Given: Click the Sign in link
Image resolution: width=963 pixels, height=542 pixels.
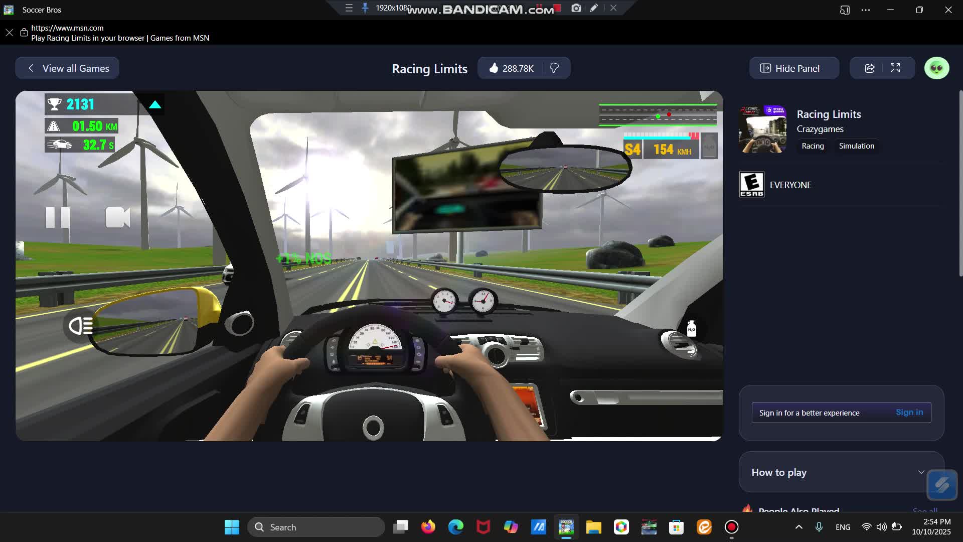Looking at the screenshot, I should click(x=909, y=412).
